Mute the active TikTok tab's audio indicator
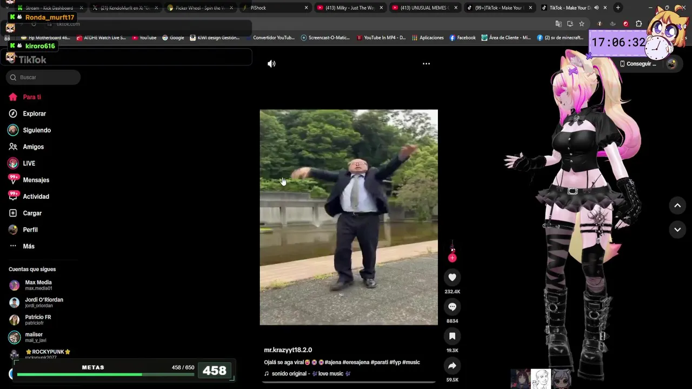This screenshot has height=389, width=692. pyautogui.click(x=596, y=8)
